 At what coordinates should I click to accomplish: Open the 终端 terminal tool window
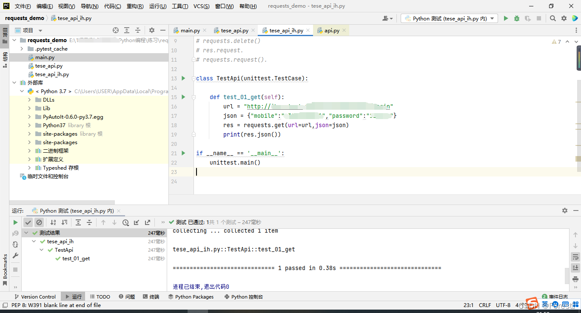click(x=151, y=296)
